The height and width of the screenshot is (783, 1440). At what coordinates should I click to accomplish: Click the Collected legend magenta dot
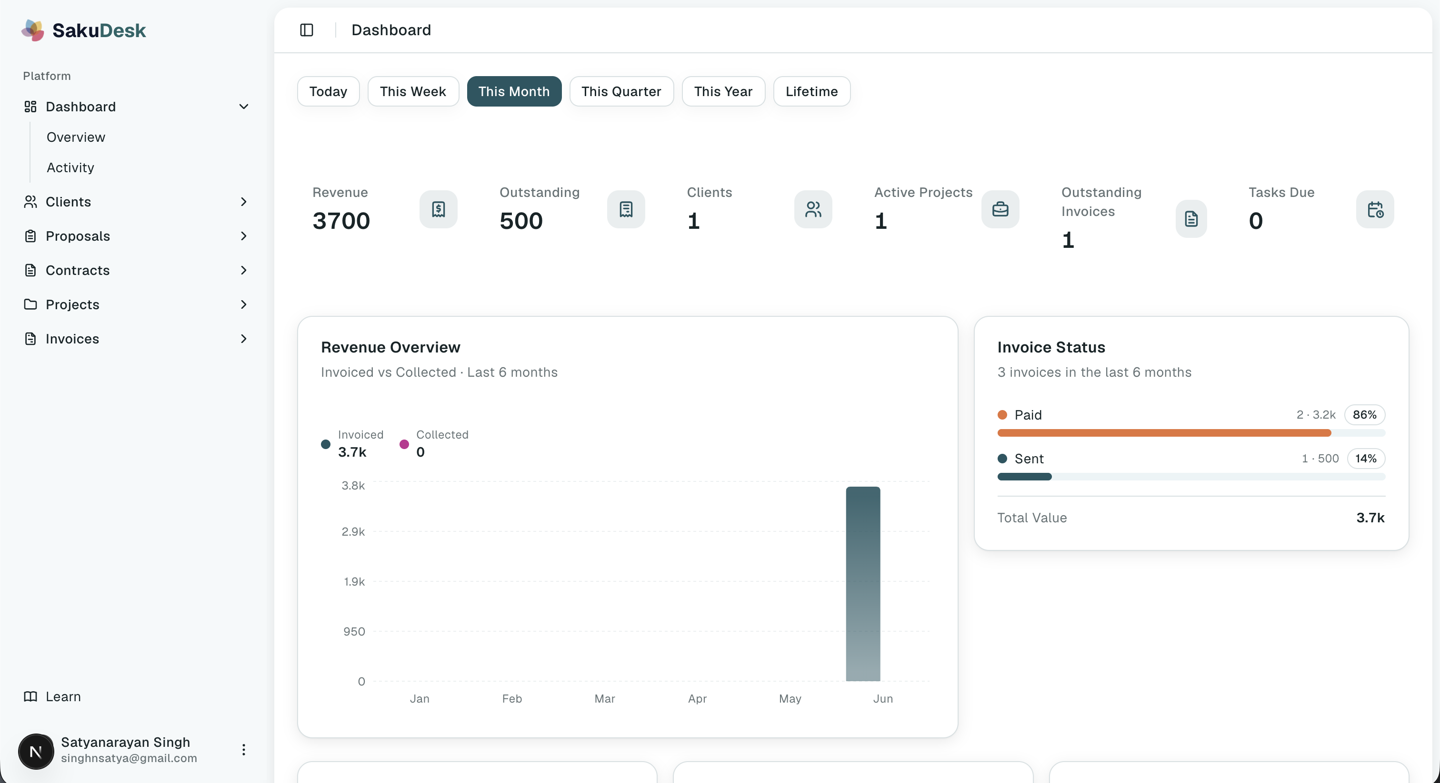coord(404,445)
